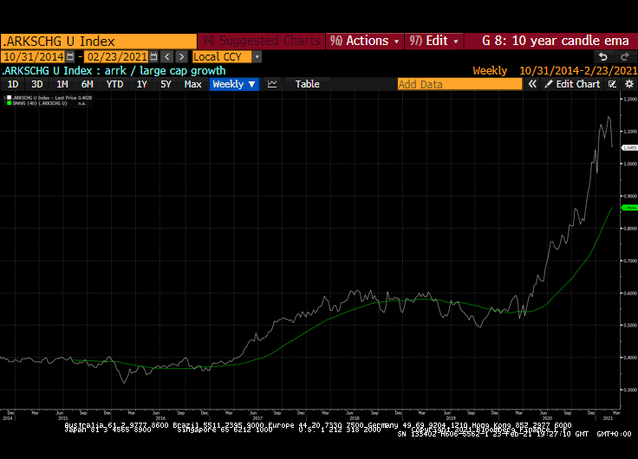Image resolution: width=638 pixels, height=459 pixels.
Task: Click the Local CCY currency field
Action: click(x=222, y=56)
